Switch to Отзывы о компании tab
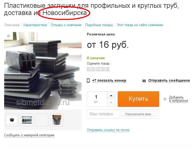This screenshot has width=192, height=152. (x=66, y=25)
